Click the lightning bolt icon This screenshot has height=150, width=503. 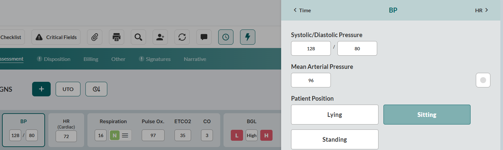click(248, 37)
